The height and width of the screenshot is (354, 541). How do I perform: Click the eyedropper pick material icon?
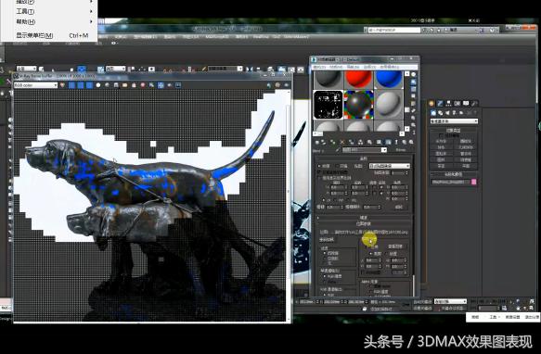point(338,150)
